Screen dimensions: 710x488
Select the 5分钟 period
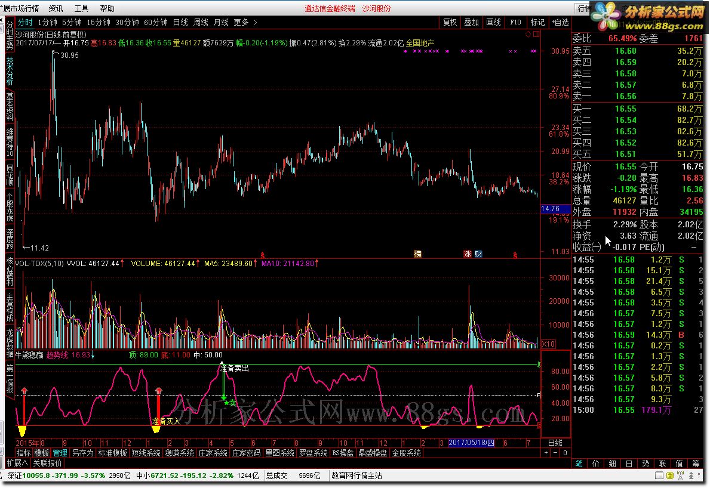point(72,22)
